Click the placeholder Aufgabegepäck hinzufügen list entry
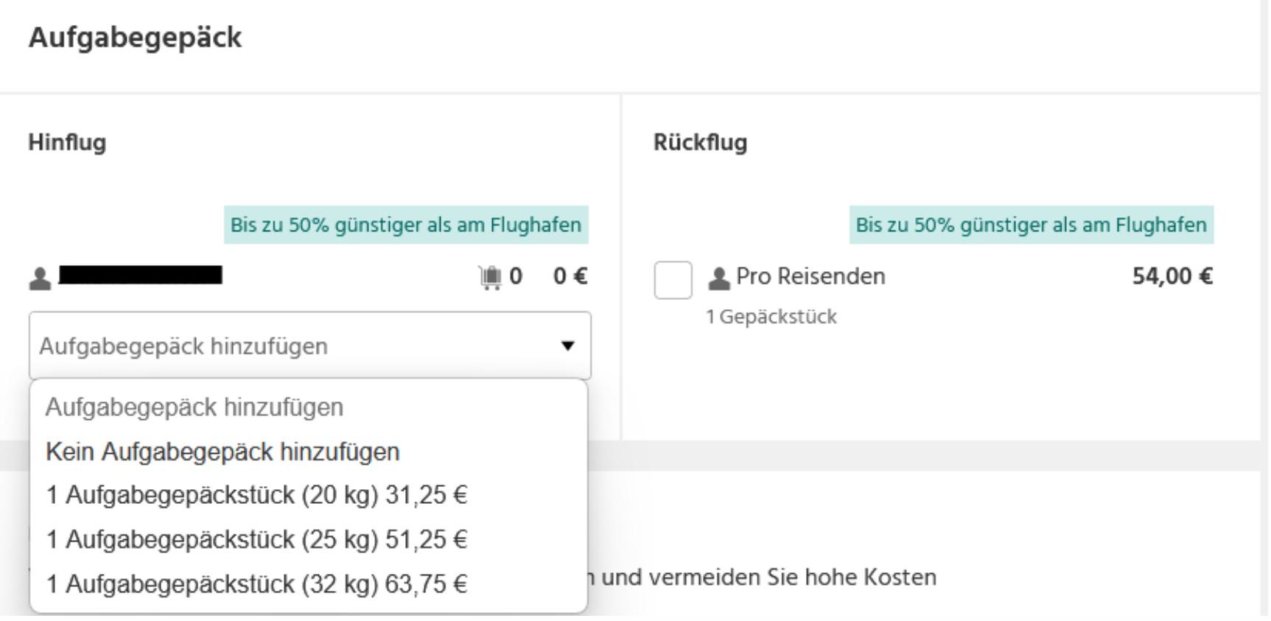The image size is (1271, 621). (195, 407)
